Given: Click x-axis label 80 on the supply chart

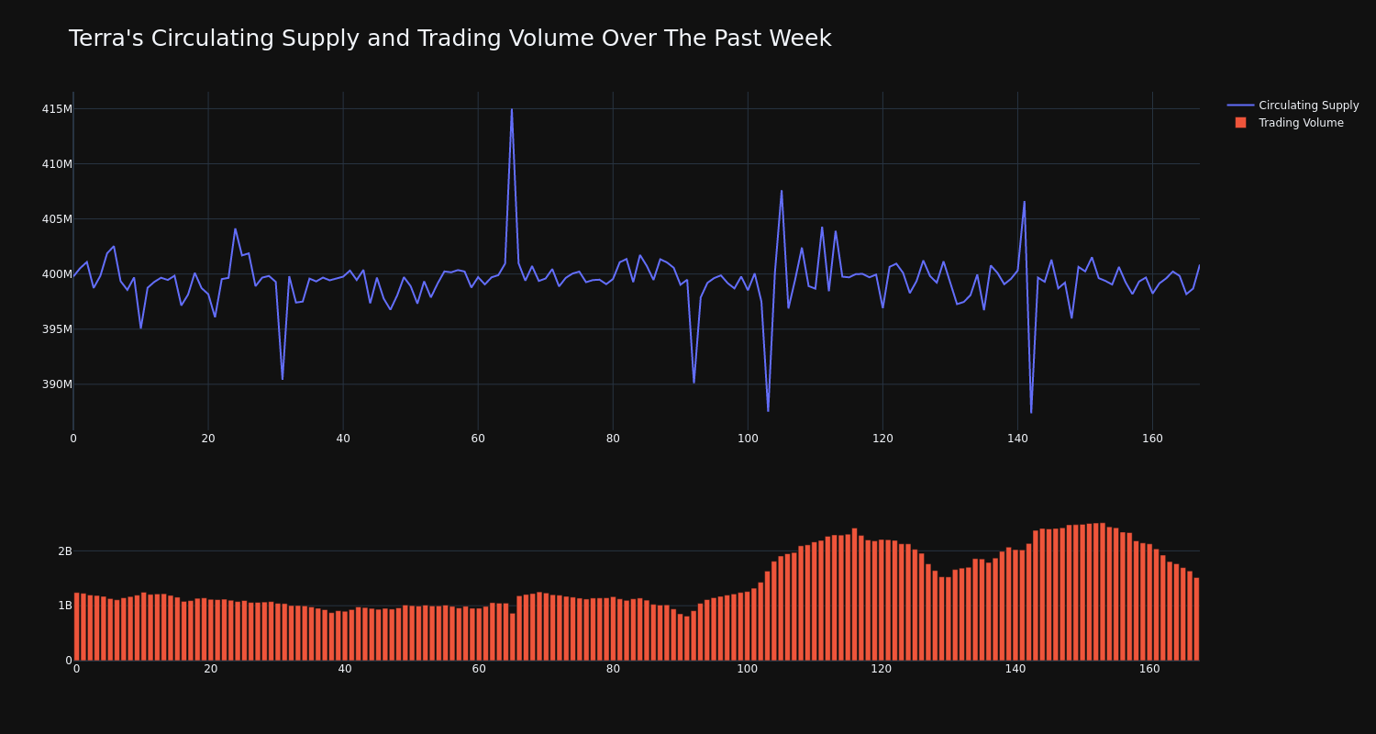Looking at the screenshot, I should 613,439.
